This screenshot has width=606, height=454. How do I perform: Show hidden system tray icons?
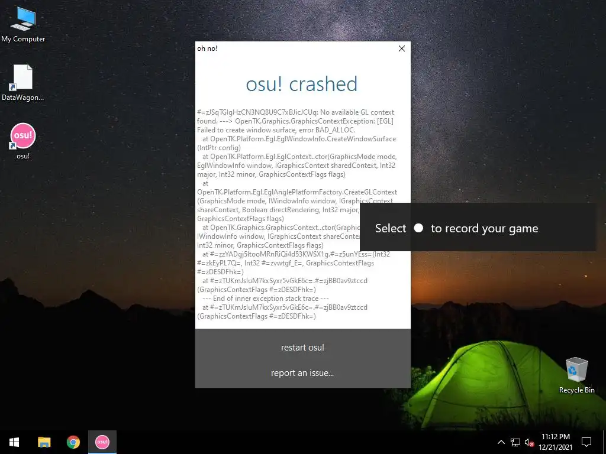point(501,442)
